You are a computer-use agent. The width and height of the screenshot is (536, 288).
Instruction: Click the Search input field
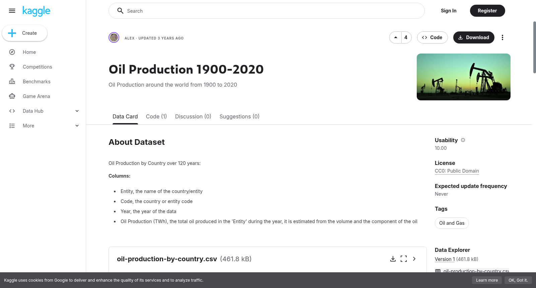[x=267, y=11]
